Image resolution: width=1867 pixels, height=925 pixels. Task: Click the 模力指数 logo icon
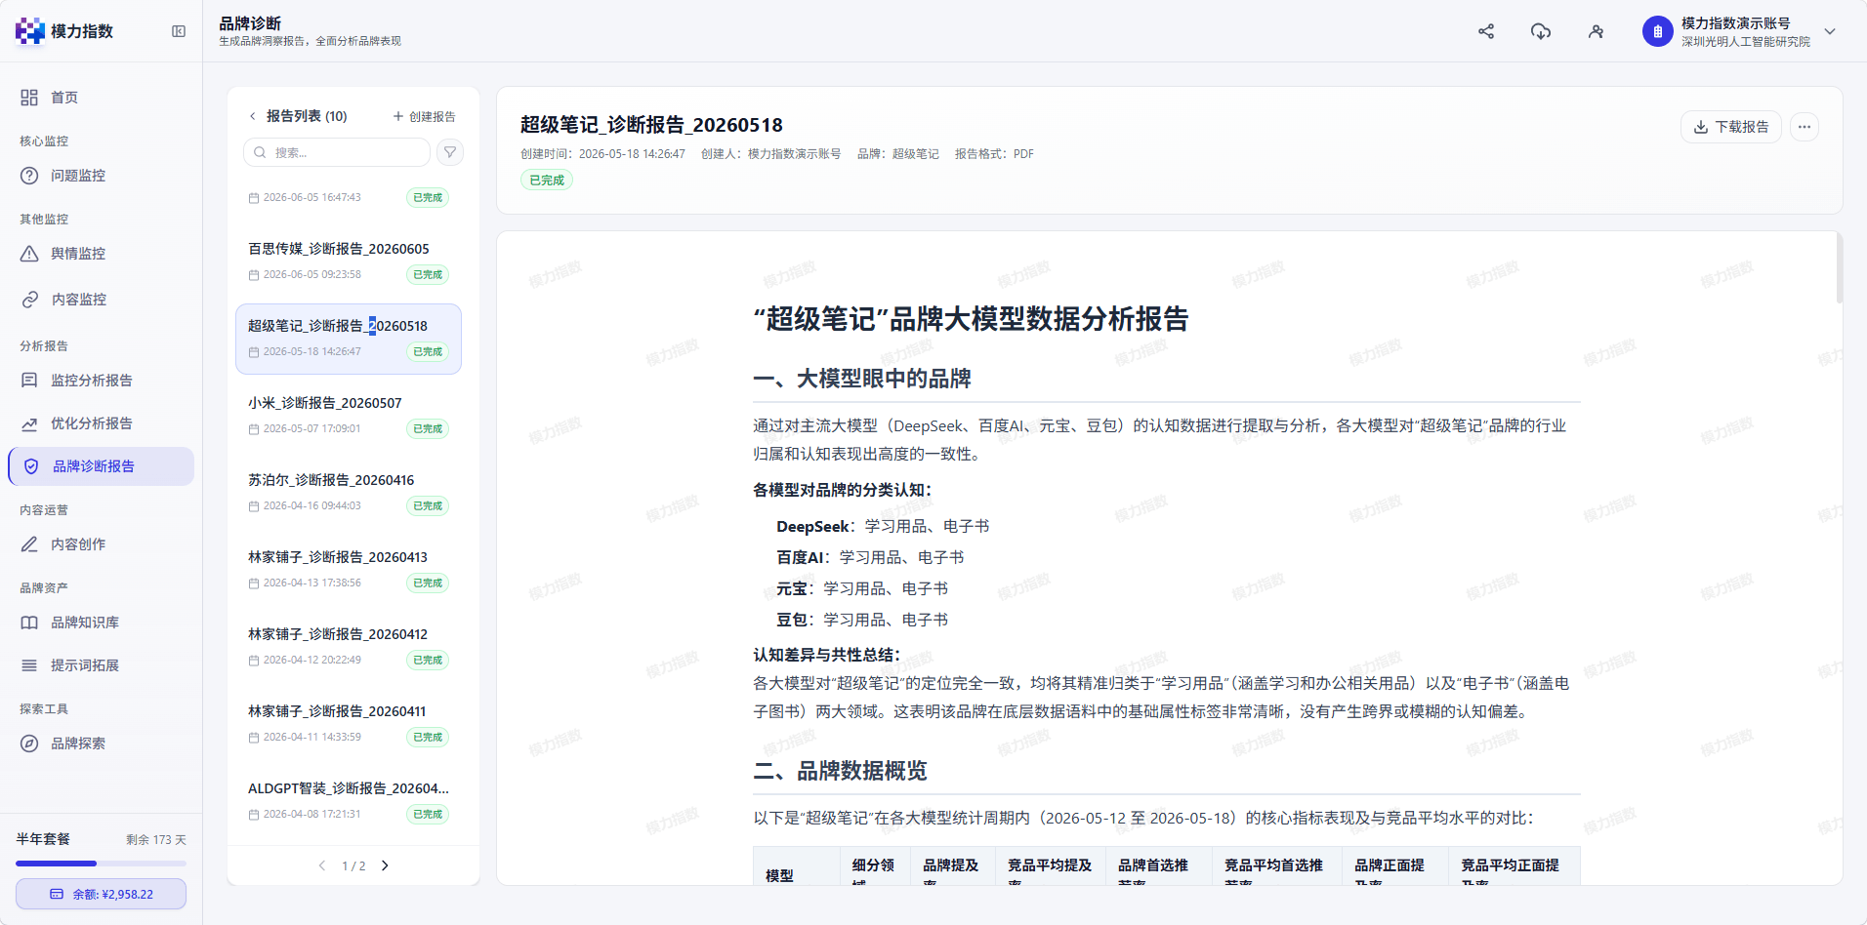[29, 31]
